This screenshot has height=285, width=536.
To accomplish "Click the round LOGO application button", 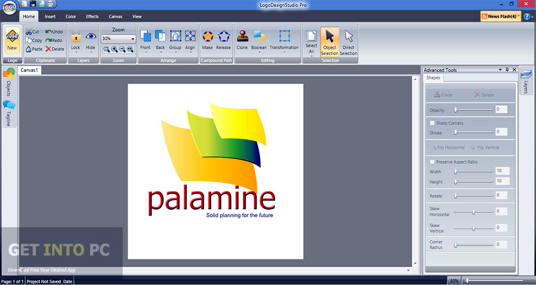I will coord(9,7).
